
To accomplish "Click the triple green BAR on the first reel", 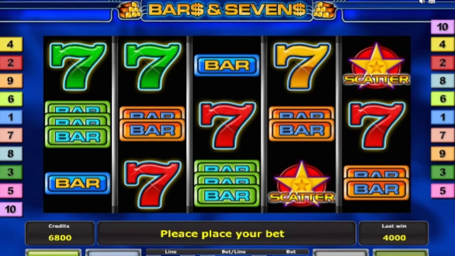I will 77,124.
